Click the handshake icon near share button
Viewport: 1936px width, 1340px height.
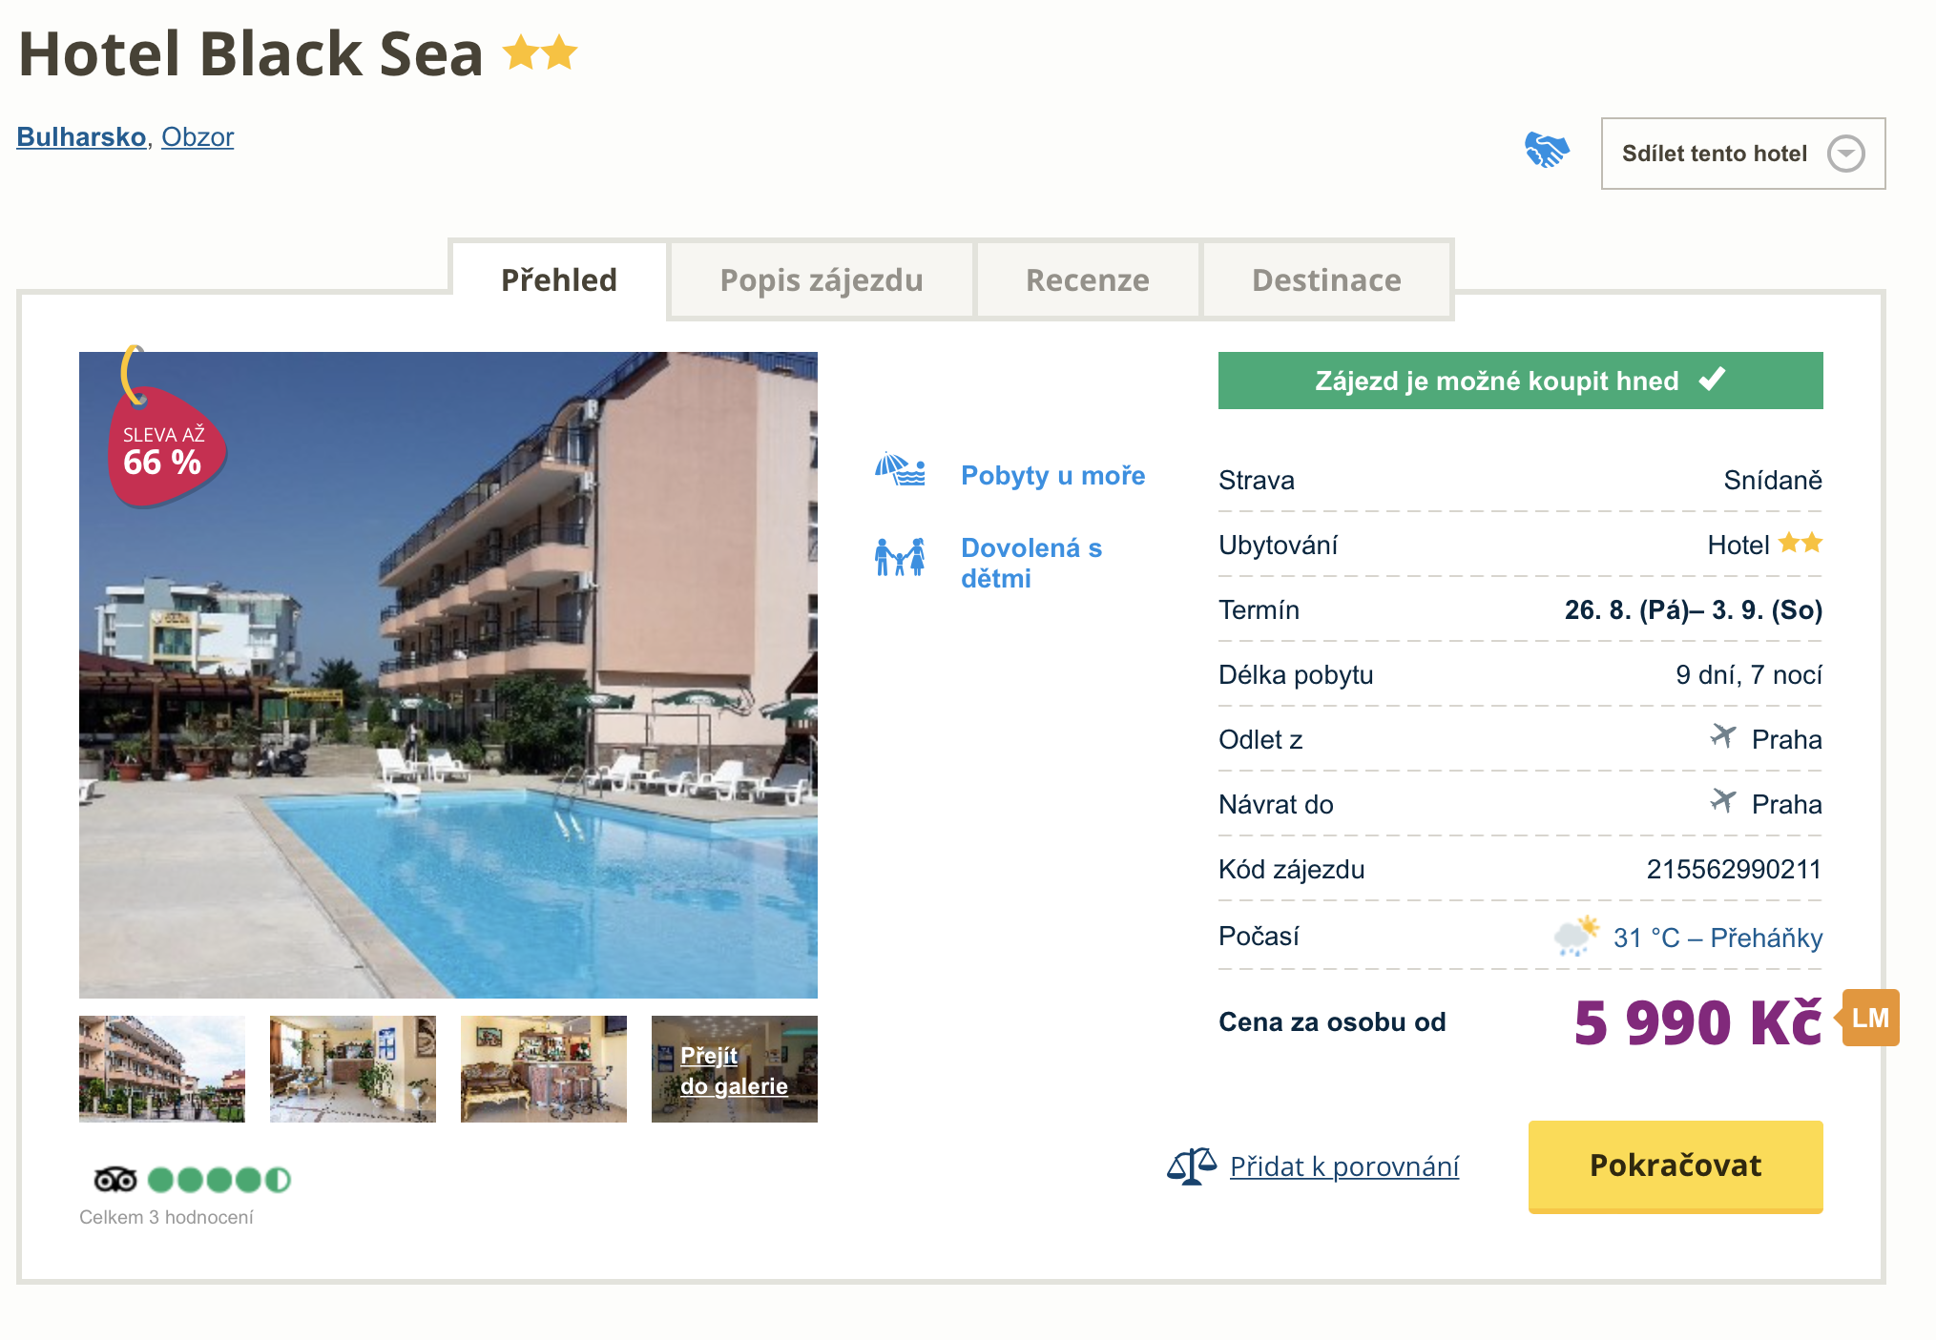tap(1546, 151)
